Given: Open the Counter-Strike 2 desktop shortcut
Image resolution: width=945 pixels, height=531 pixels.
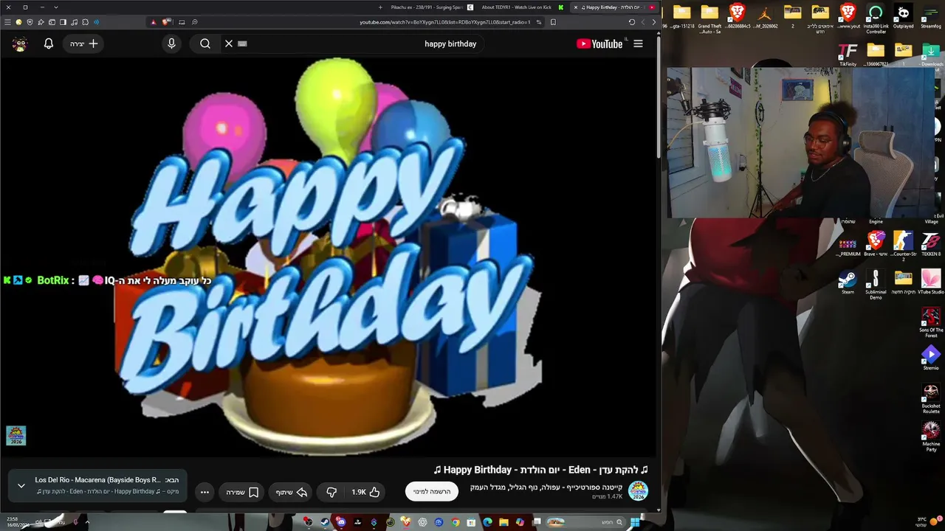Looking at the screenshot, I should (903, 246).
